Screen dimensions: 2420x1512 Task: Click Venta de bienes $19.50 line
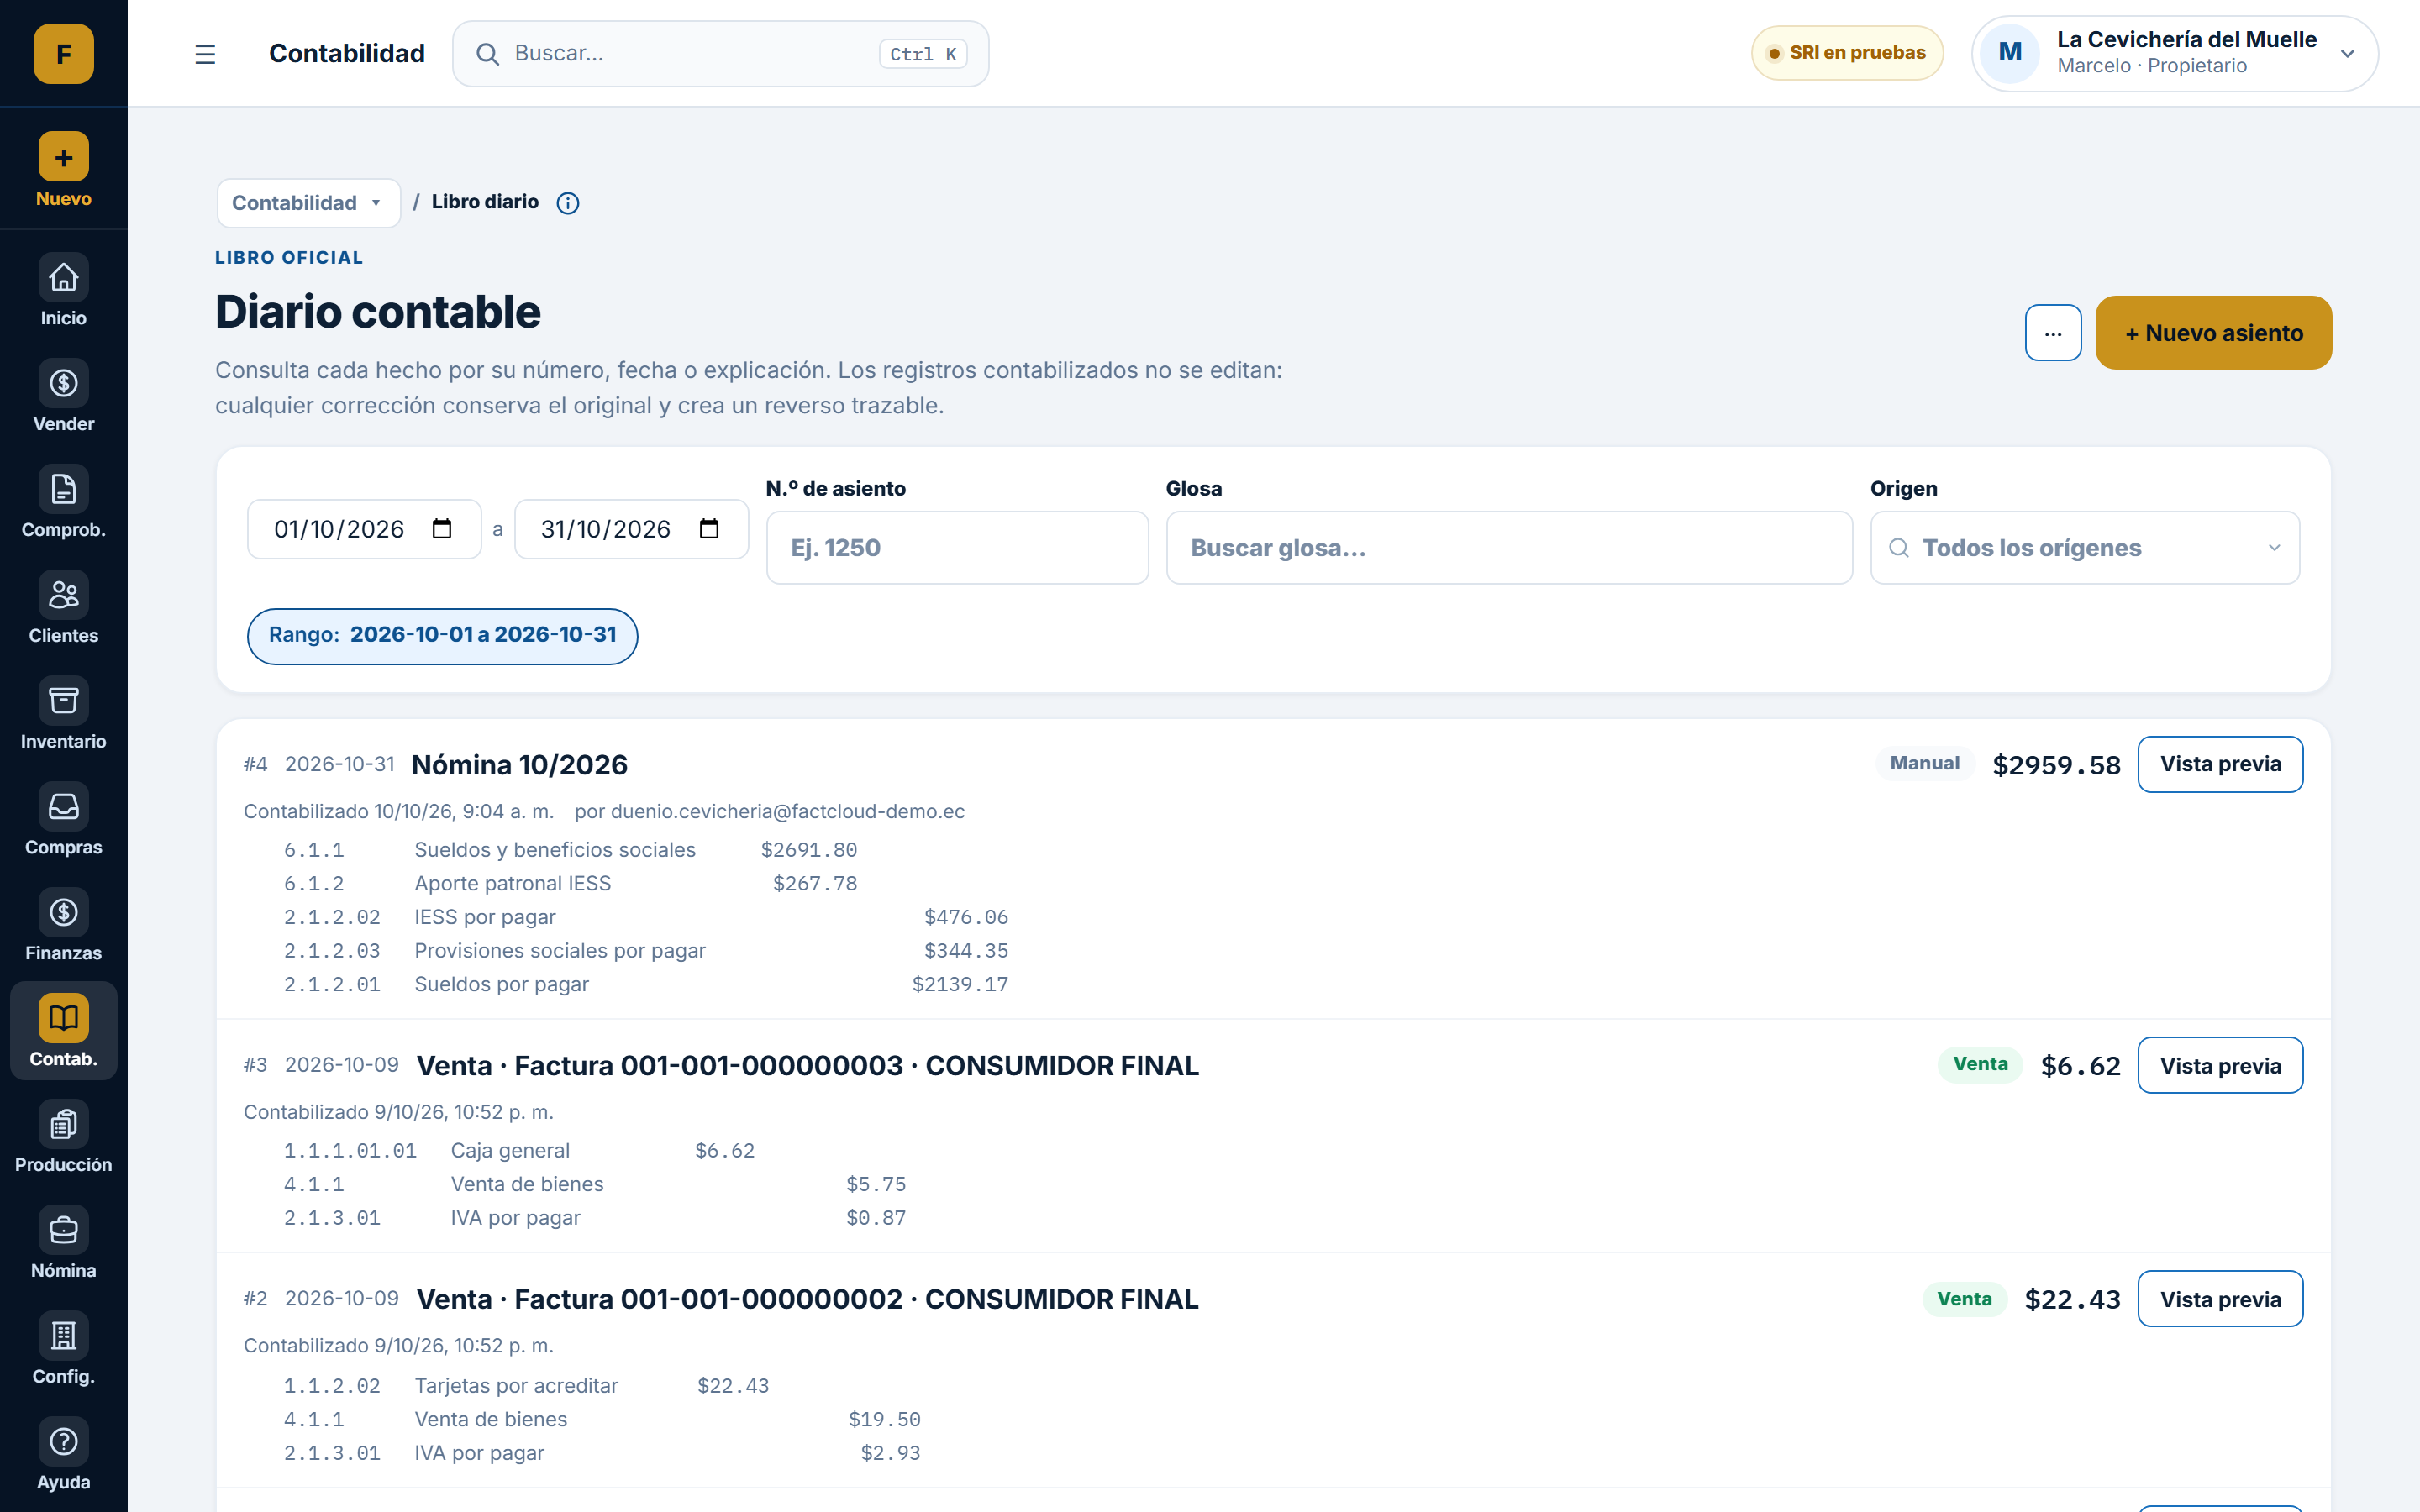602,1420
